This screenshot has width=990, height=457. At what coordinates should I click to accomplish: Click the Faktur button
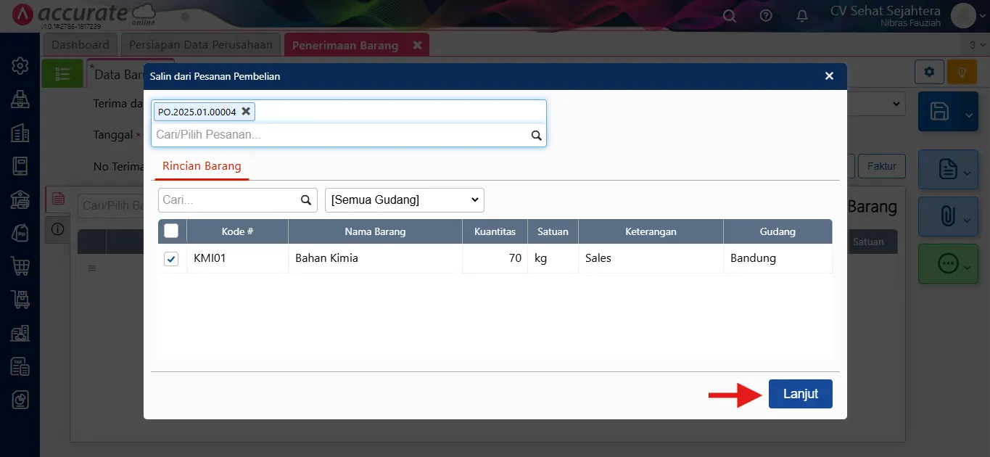tap(882, 166)
